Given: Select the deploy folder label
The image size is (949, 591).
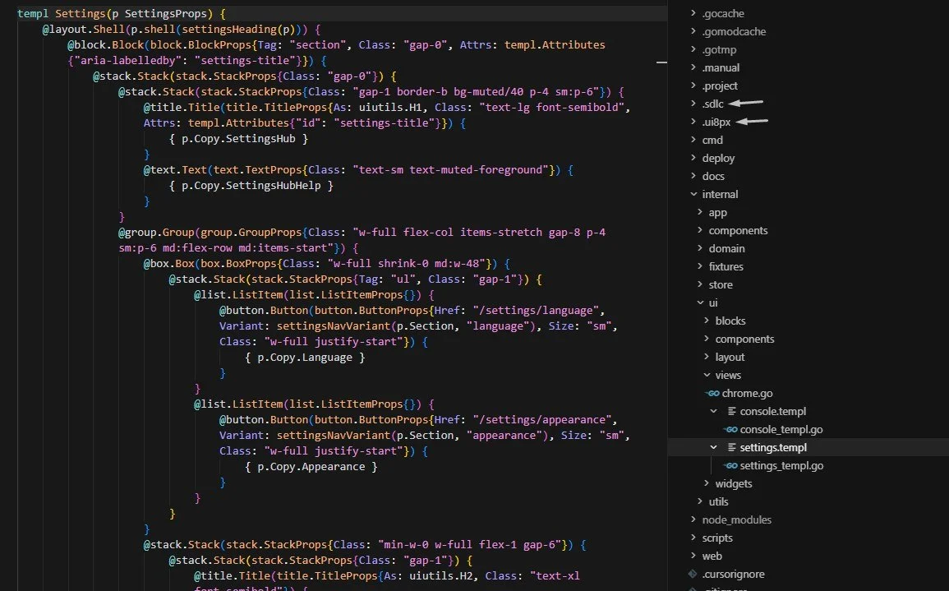Looking at the screenshot, I should pos(718,159).
